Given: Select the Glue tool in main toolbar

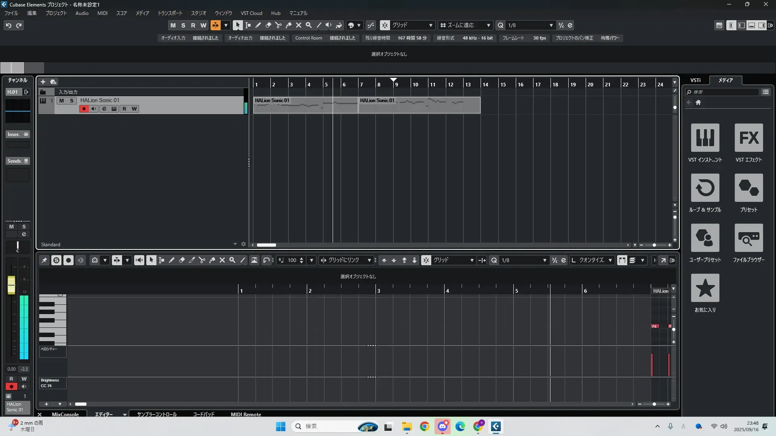Looking at the screenshot, I should pos(289,25).
